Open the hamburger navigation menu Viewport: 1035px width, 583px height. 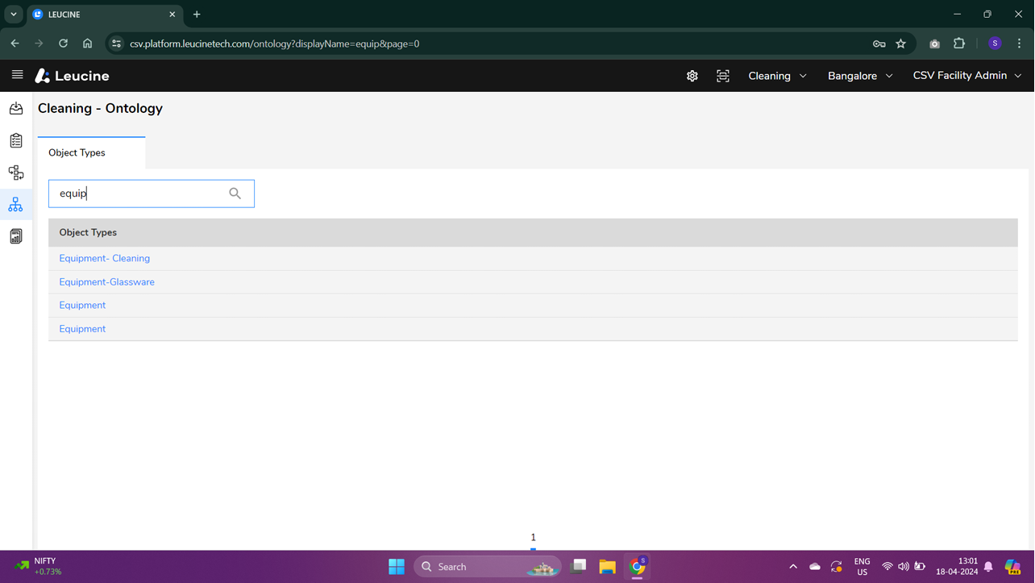coord(17,75)
